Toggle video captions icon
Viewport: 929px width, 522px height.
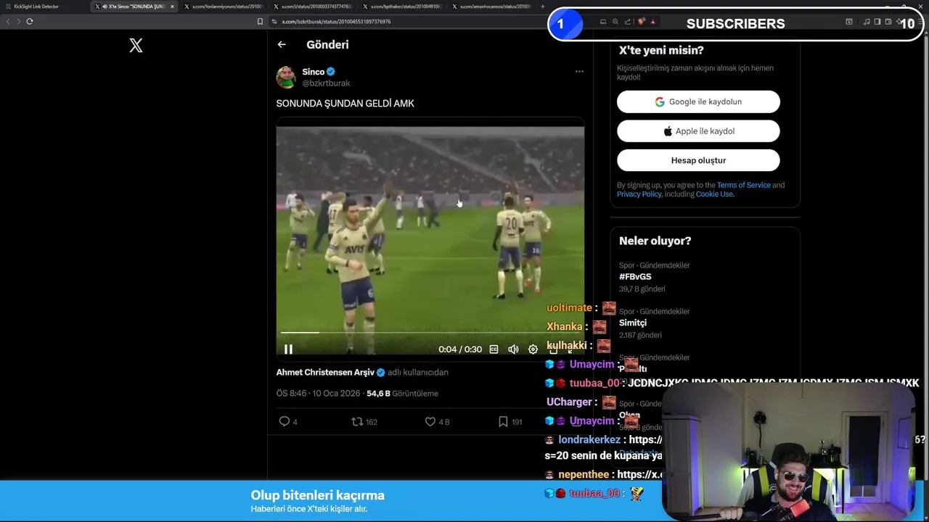click(494, 349)
